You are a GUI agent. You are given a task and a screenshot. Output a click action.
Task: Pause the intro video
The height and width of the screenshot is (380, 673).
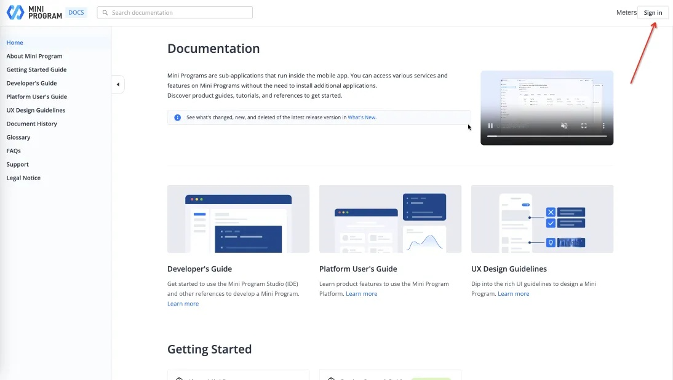point(490,125)
